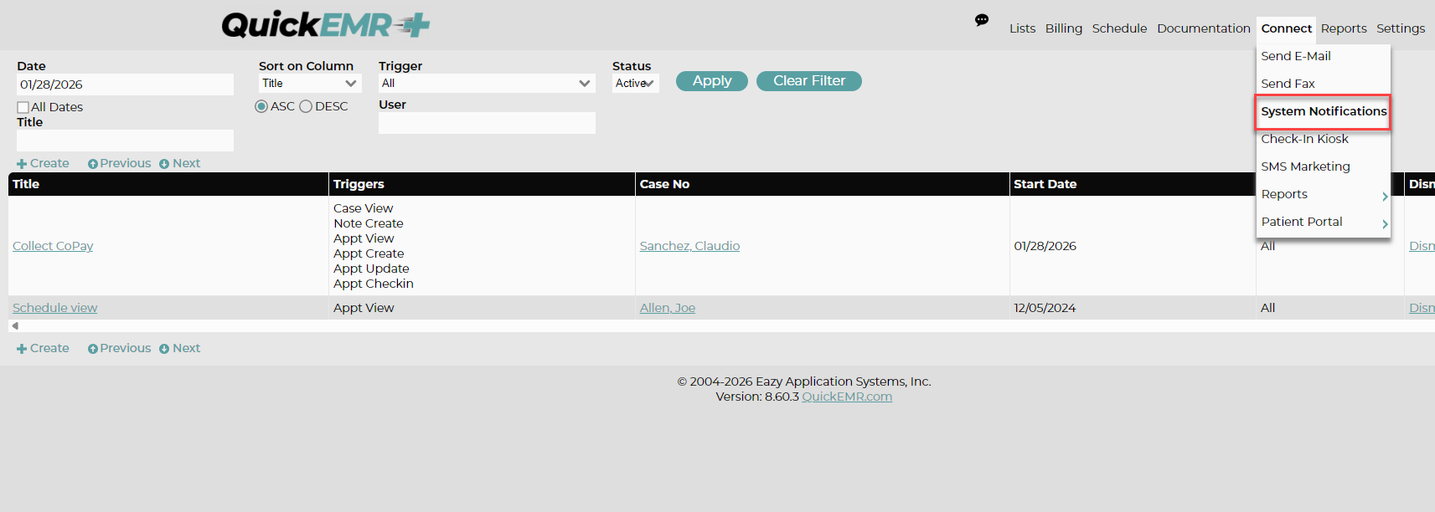Open the Billing menu
This screenshot has height=512, width=1435.
(1064, 28)
